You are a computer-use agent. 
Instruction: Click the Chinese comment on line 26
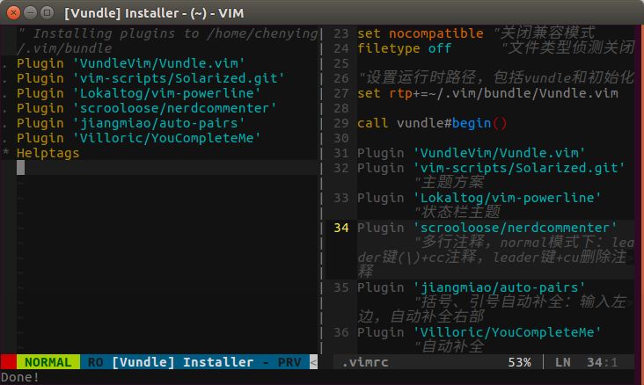coord(496,77)
